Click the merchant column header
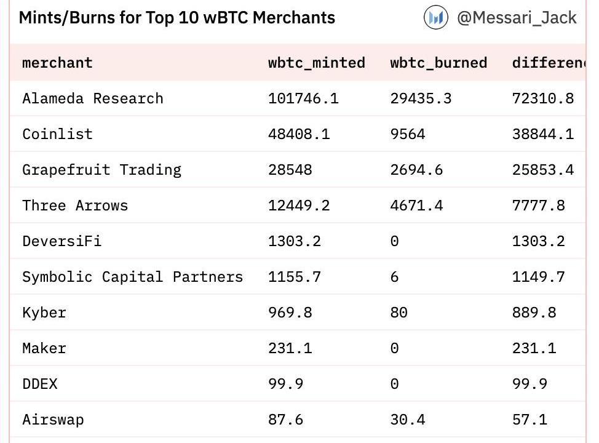The image size is (599, 443). (x=57, y=63)
